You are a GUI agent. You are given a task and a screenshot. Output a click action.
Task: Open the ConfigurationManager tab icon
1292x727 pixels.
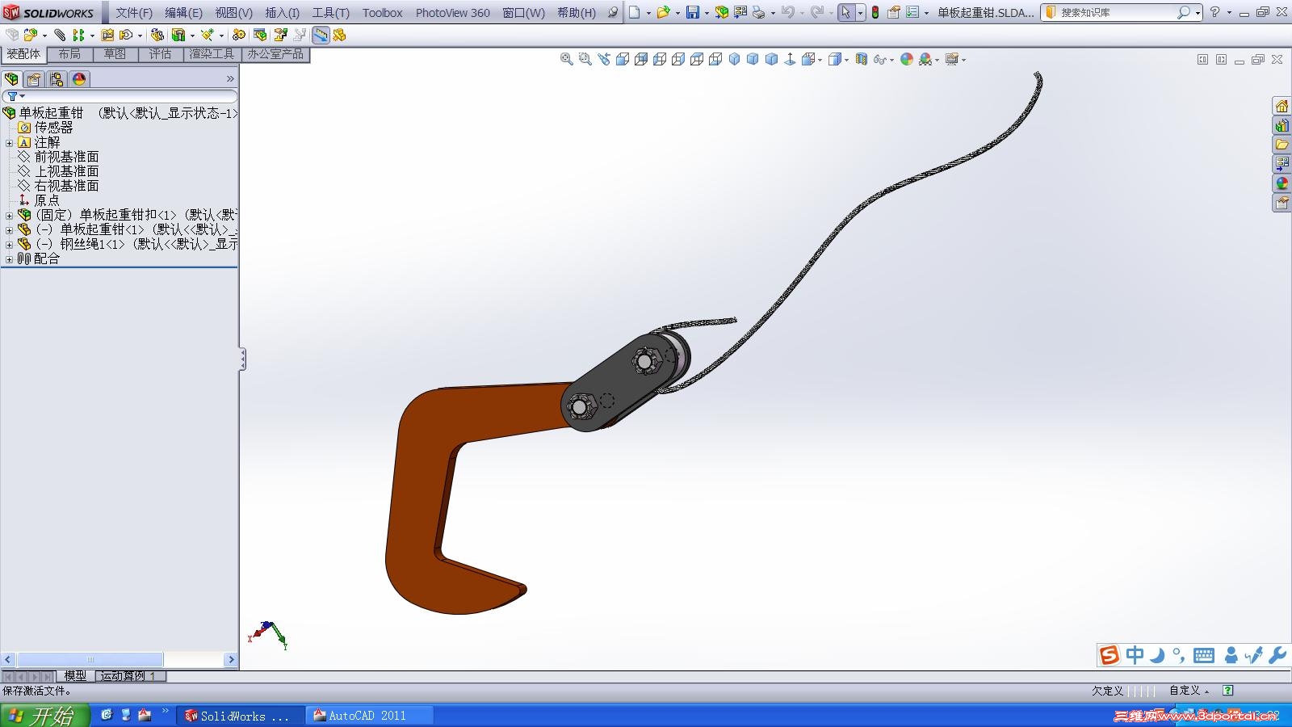coord(57,79)
